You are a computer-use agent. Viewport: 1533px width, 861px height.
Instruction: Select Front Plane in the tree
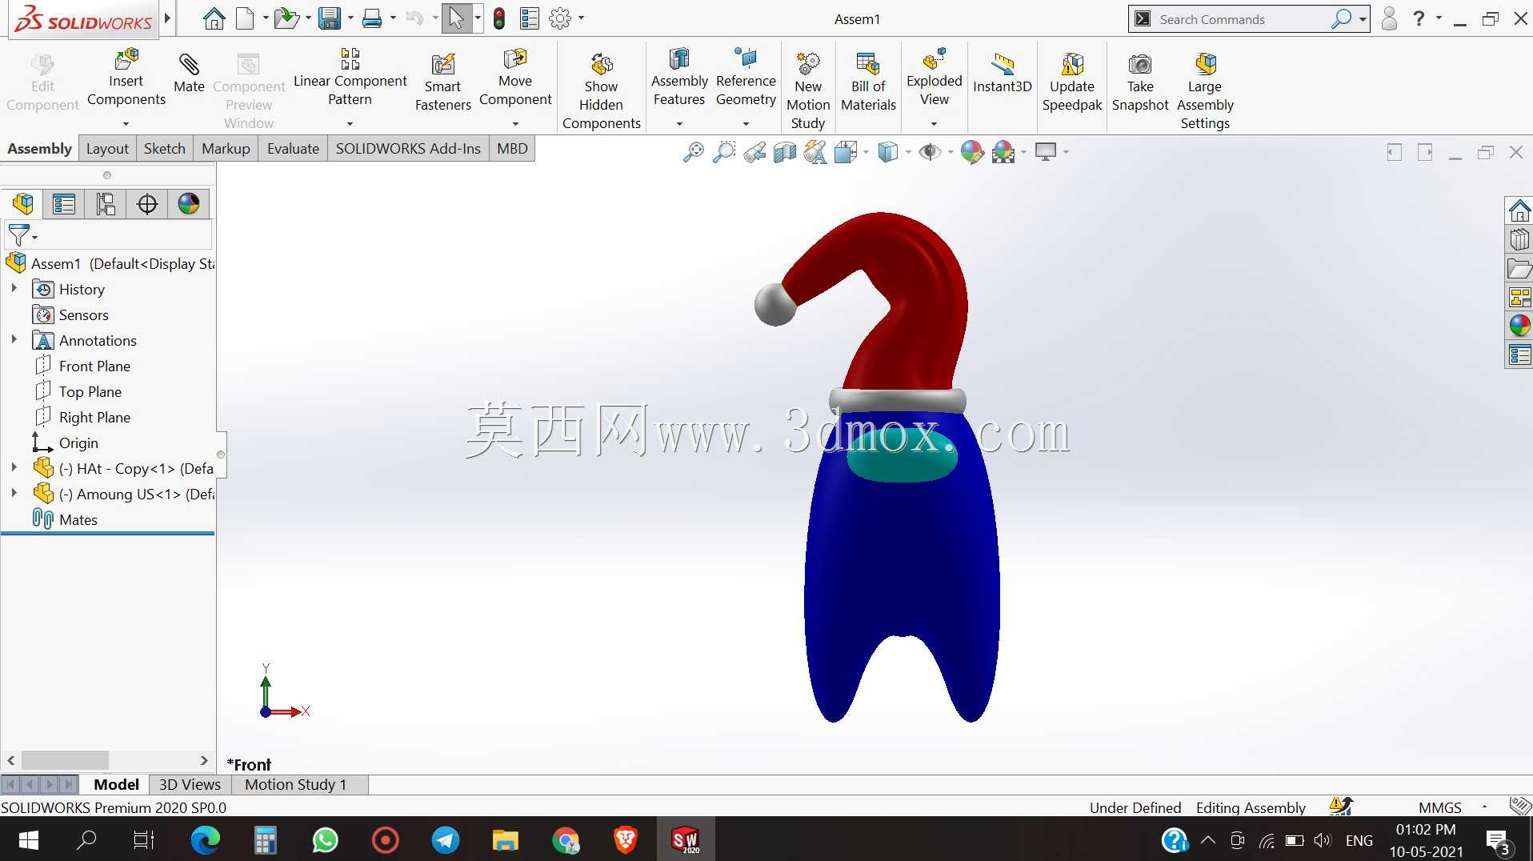coord(94,366)
